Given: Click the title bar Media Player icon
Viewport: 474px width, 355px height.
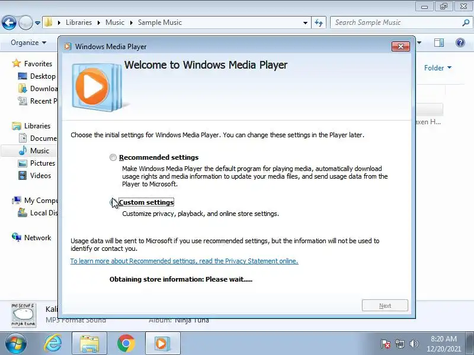Looking at the screenshot, I should (x=68, y=47).
